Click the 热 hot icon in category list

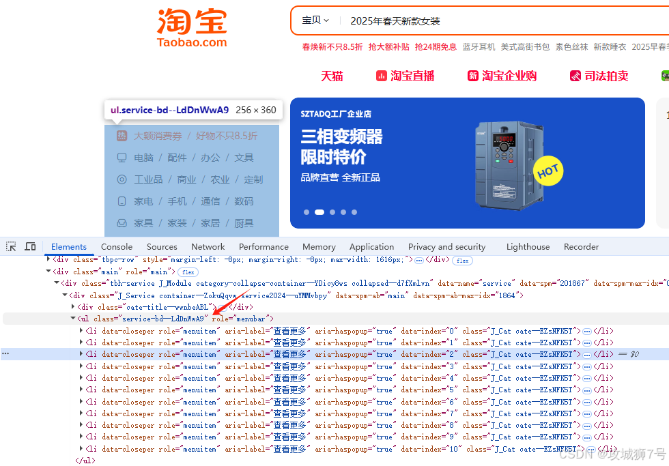122,136
